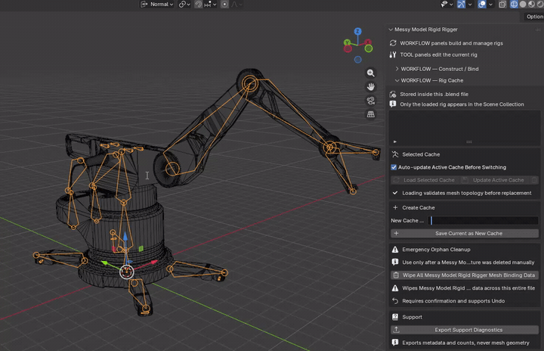This screenshot has width=544, height=351.
Task: Toggle Auto-update Active Cache Before Switching checkbox
Action: click(x=394, y=167)
